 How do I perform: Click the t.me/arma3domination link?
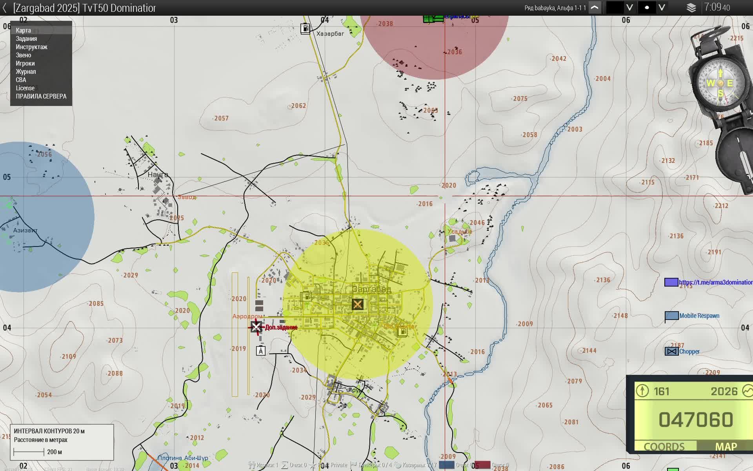tap(715, 282)
